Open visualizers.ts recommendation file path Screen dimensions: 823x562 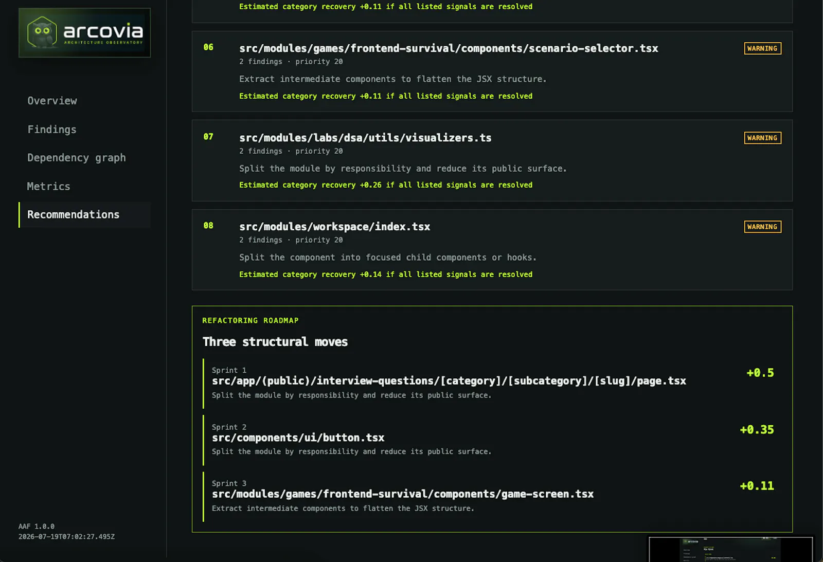tap(365, 138)
